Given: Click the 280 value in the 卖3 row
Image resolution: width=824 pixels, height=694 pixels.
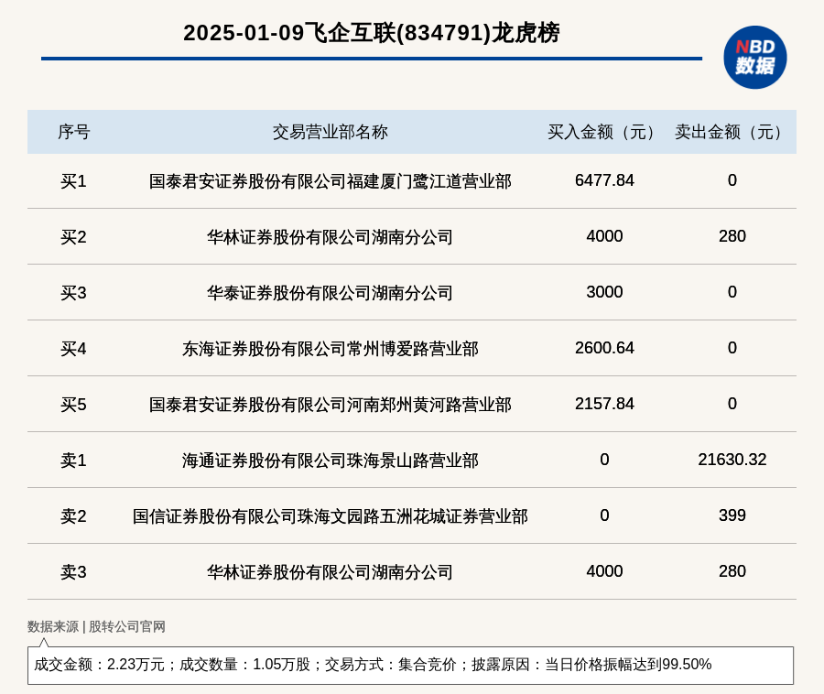Looking at the screenshot, I should tap(732, 570).
